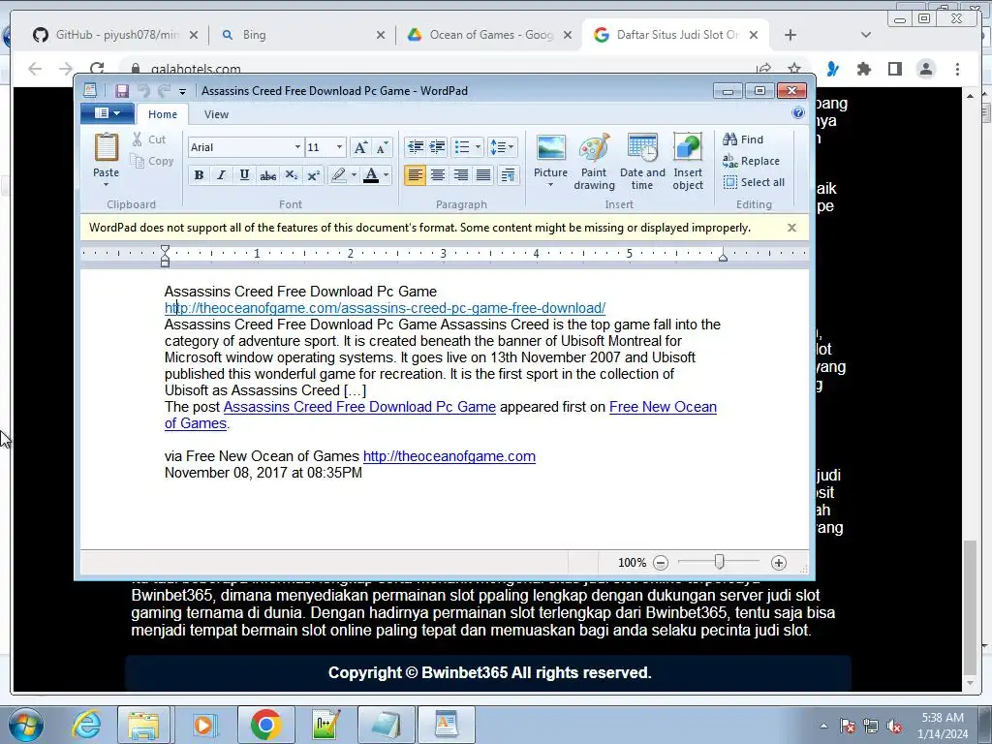Open Internet Explorer from taskbar
The height and width of the screenshot is (744, 992).
click(x=86, y=725)
